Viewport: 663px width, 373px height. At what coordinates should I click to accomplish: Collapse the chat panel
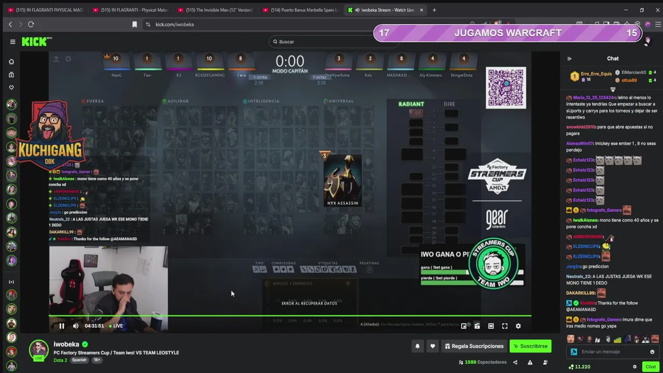click(x=569, y=59)
